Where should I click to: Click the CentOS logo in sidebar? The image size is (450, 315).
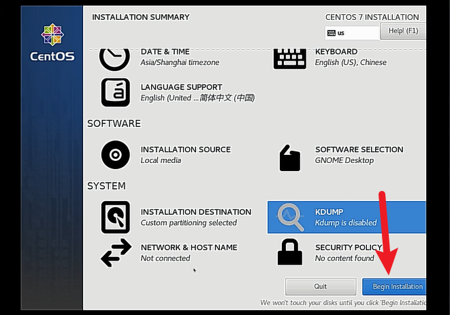coord(52,42)
